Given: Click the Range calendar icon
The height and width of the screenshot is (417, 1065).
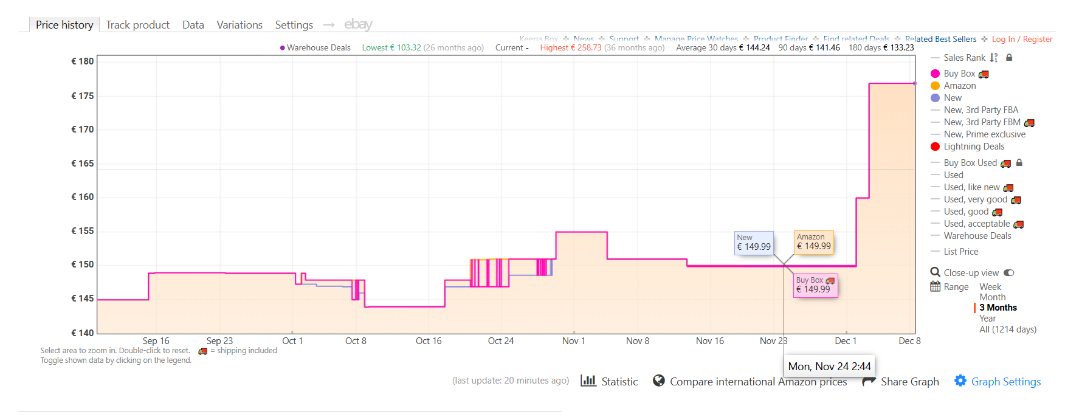Looking at the screenshot, I should click(936, 286).
